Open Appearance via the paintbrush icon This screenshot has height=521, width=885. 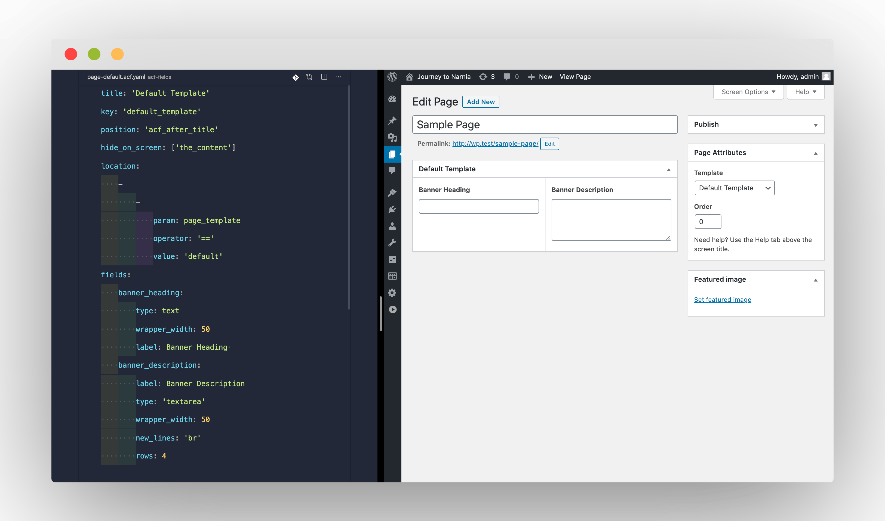point(392,193)
